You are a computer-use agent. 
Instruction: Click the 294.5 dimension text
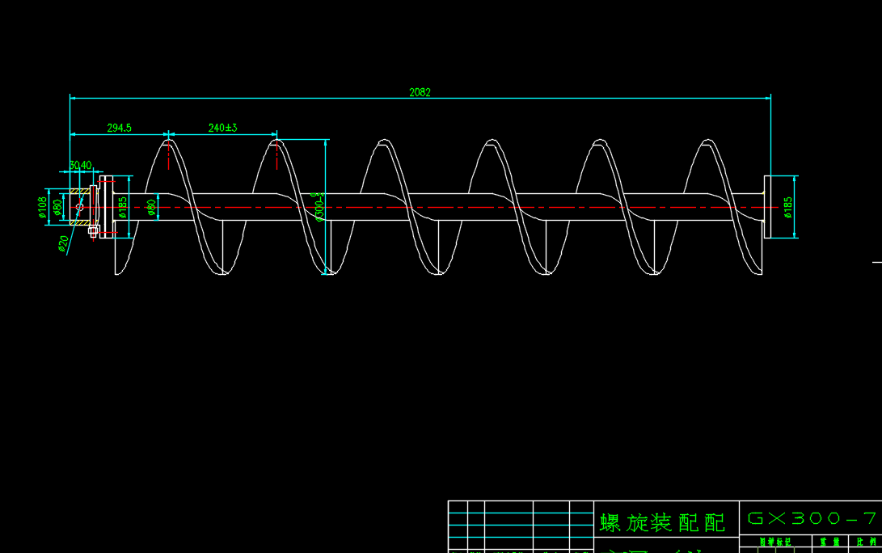click(x=119, y=128)
